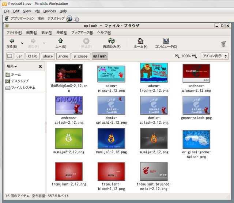Open Parallels View menu
This screenshot has height=203, width=234.
tap(27, 11)
